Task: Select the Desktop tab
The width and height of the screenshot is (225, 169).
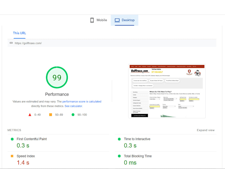Action: (x=124, y=20)
